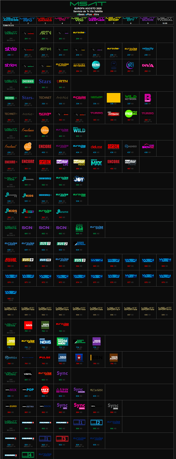Click the Encore channel 432 logo

tap(45, 147)
